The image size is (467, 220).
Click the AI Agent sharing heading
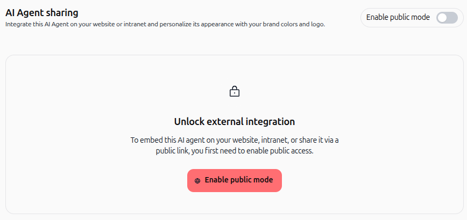coord(42,13)
